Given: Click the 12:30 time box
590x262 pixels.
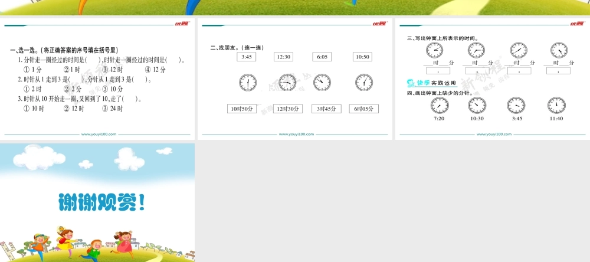Looking at the screenshot, I should pos(283,57).
